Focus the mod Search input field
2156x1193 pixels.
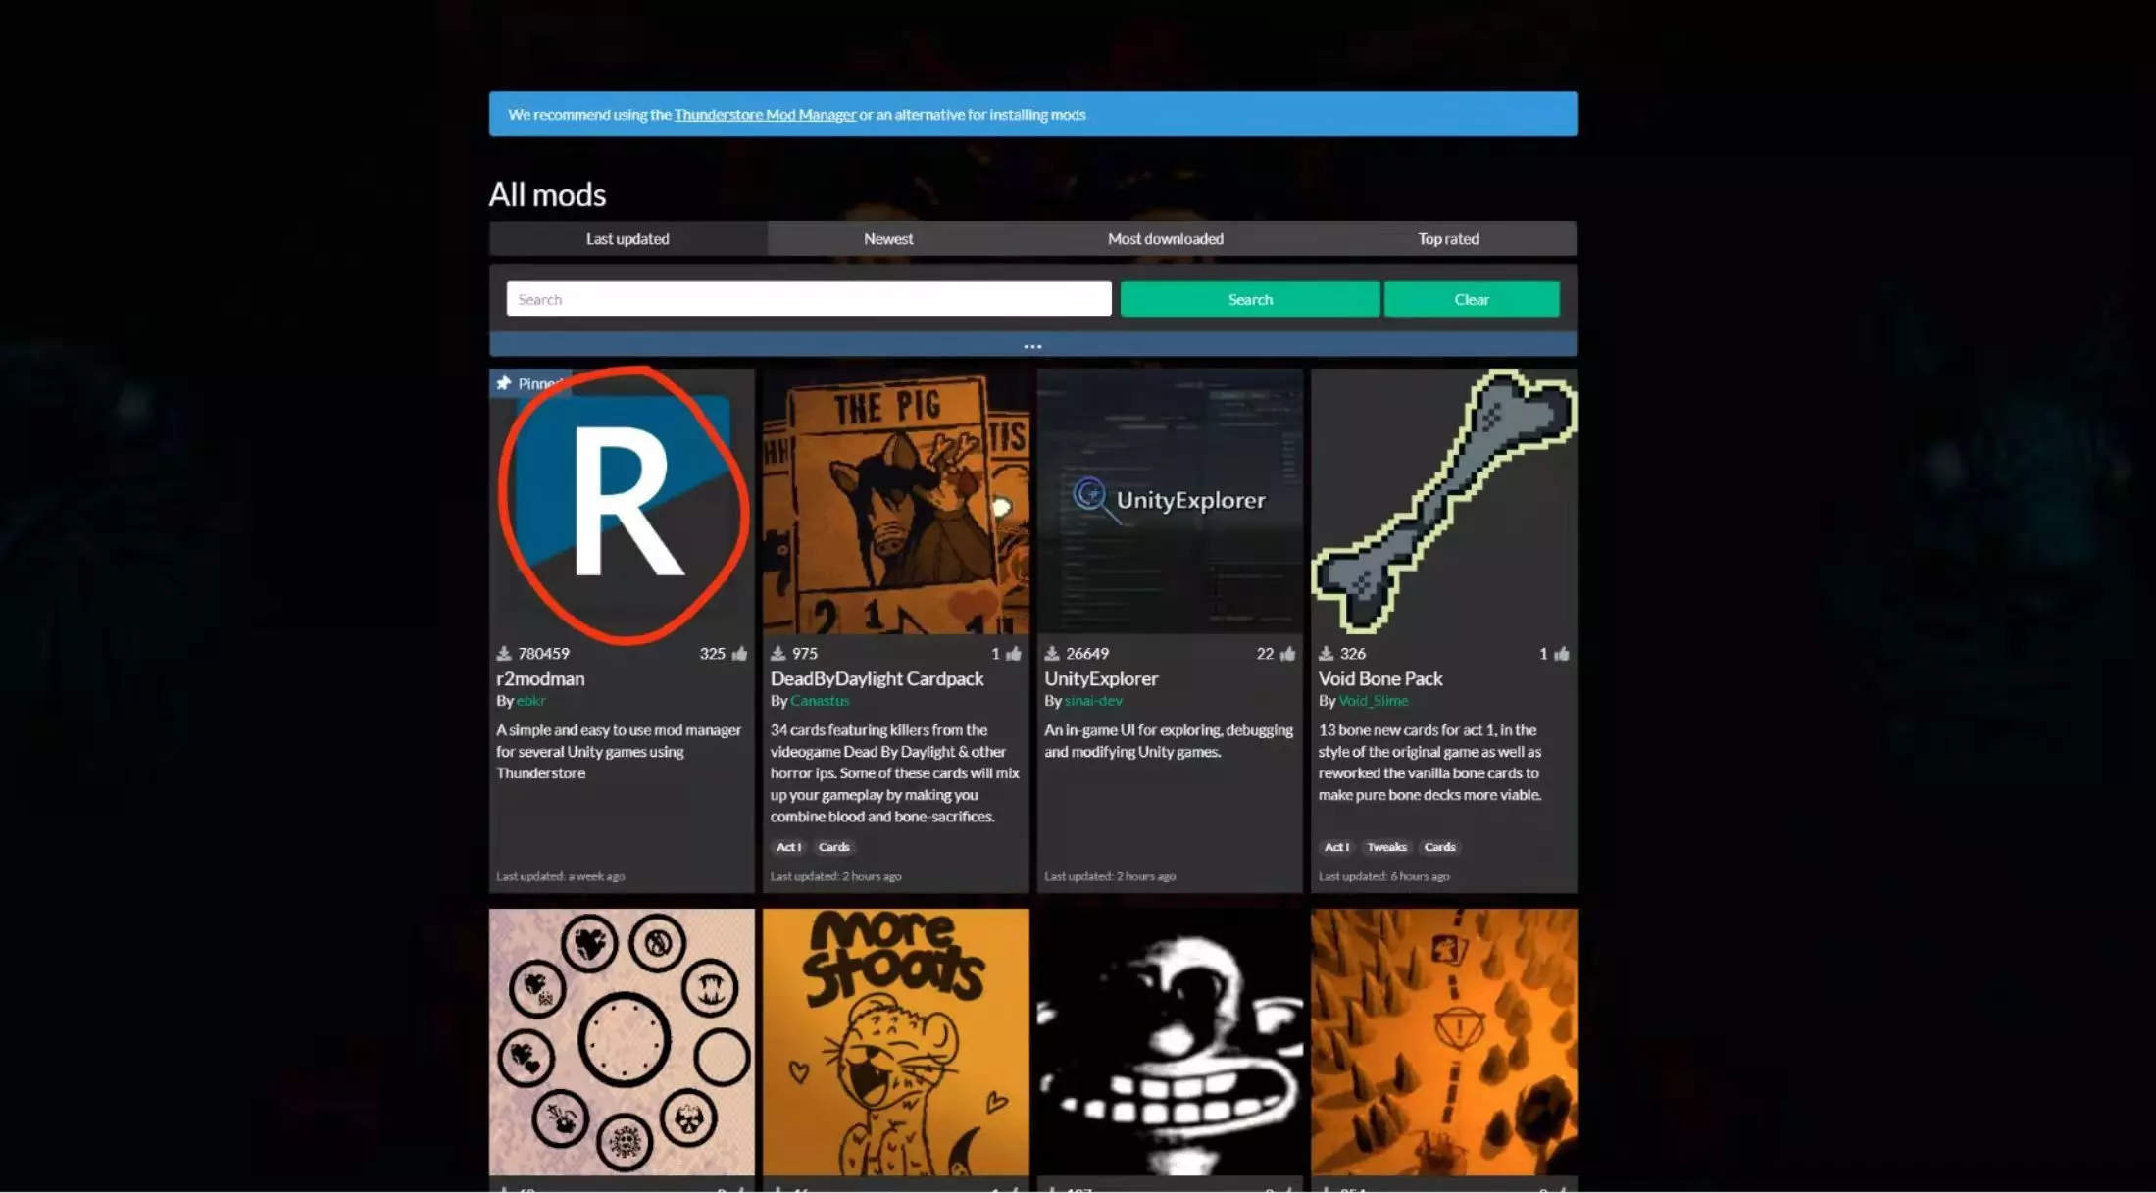click(x=808, y=300)
